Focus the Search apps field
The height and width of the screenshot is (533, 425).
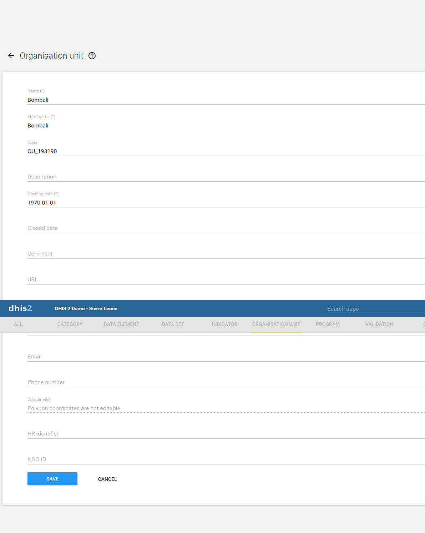[375, 309]
